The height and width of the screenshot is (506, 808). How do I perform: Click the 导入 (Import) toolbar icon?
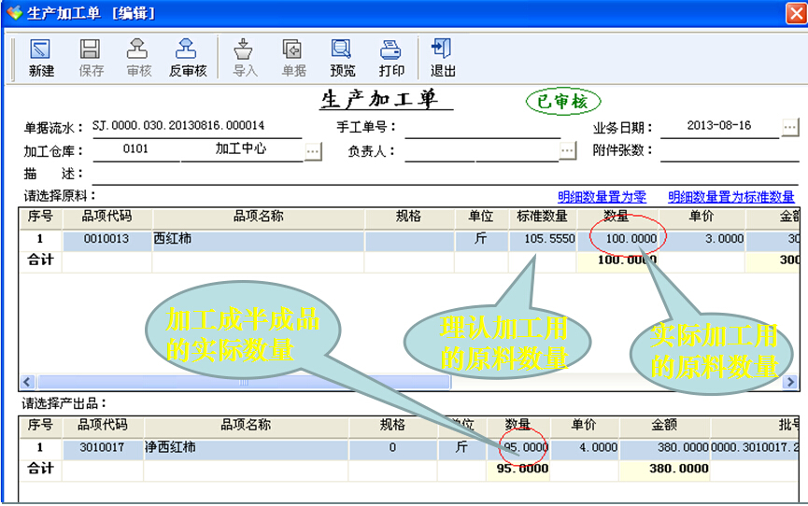245,57
